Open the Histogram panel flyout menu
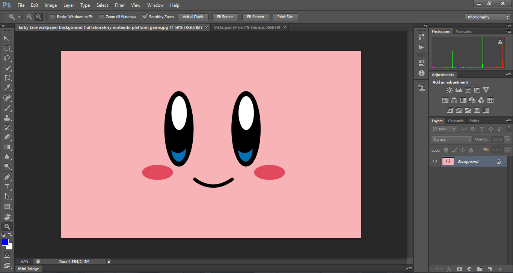513x273 pixels. click(x=508, y=31)
